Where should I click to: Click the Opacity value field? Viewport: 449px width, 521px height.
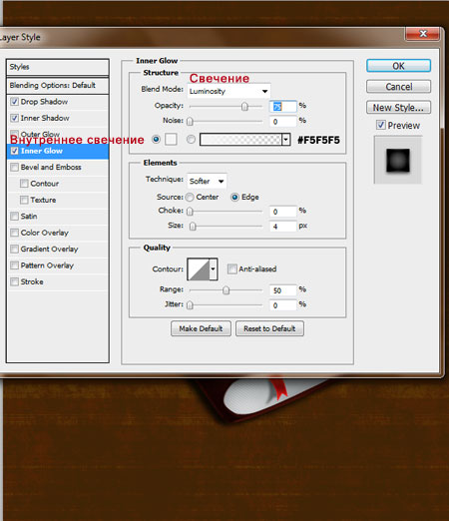click(282, 107)
